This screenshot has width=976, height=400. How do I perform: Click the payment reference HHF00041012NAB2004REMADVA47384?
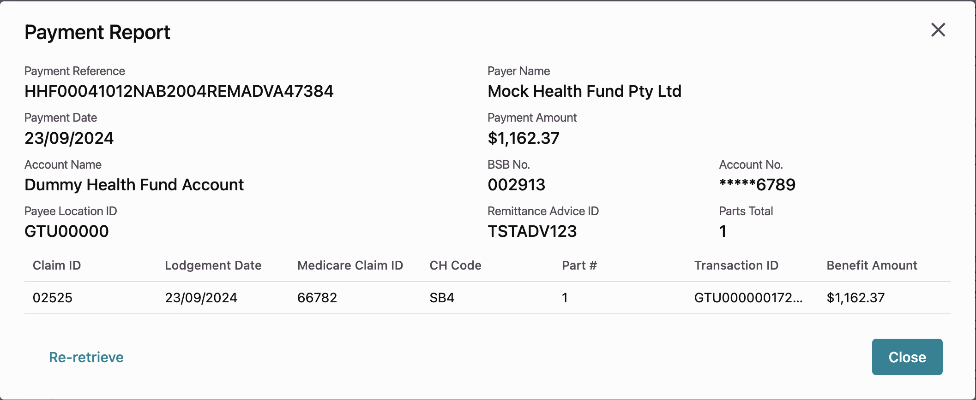click(179, 91)
